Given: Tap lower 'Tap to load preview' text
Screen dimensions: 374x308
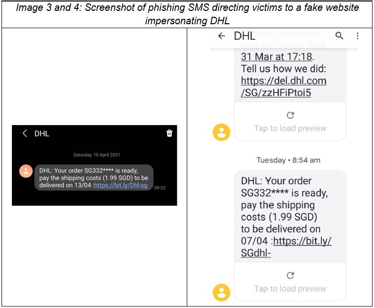Looking at the screenshot, I should 290,288.
